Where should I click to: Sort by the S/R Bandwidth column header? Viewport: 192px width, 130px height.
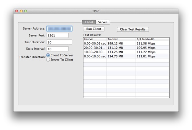click(x=153, y=39)
